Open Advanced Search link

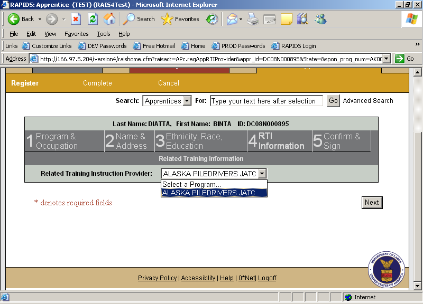point(368,101)
